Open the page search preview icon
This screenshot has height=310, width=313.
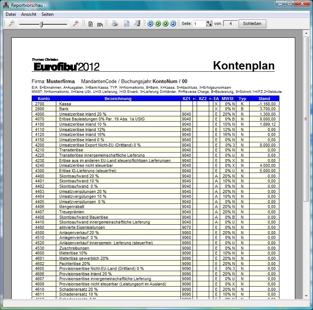pos(126,23)
